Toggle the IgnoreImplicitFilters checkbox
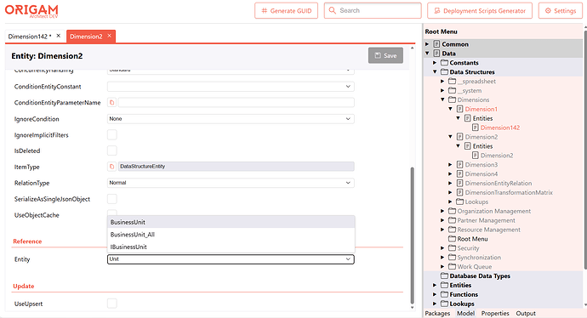 point(112,134)
